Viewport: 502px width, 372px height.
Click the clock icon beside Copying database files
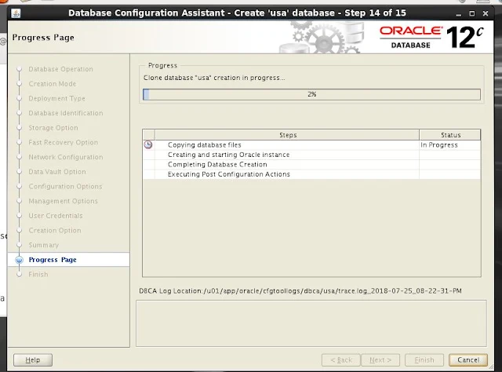coord(148,144)
